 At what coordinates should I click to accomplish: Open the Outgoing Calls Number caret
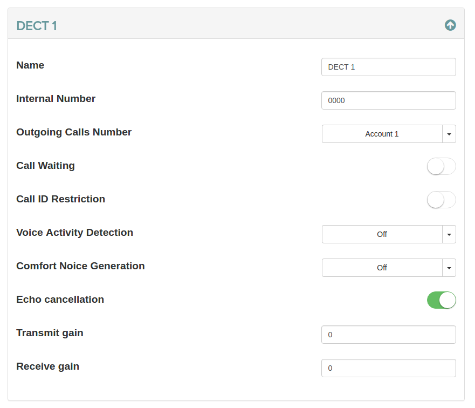click(x=449, y=134)
